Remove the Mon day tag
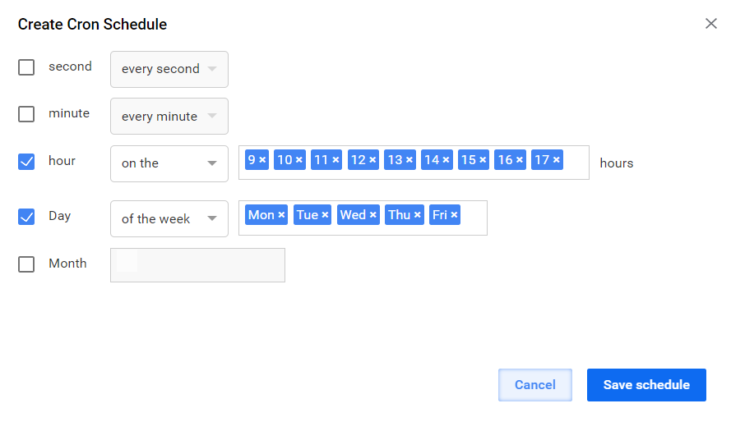731x431 pixels. click(x=281, y=215)
